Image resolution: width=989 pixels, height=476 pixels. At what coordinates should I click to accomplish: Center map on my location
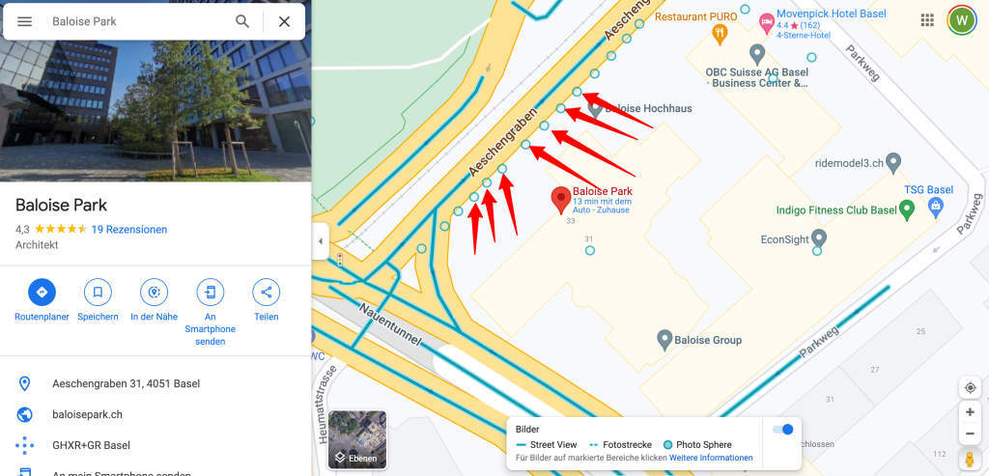pos(970,387)
